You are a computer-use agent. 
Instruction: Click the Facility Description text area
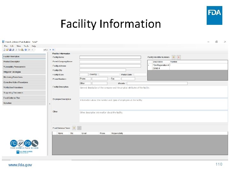coord(154,92)
